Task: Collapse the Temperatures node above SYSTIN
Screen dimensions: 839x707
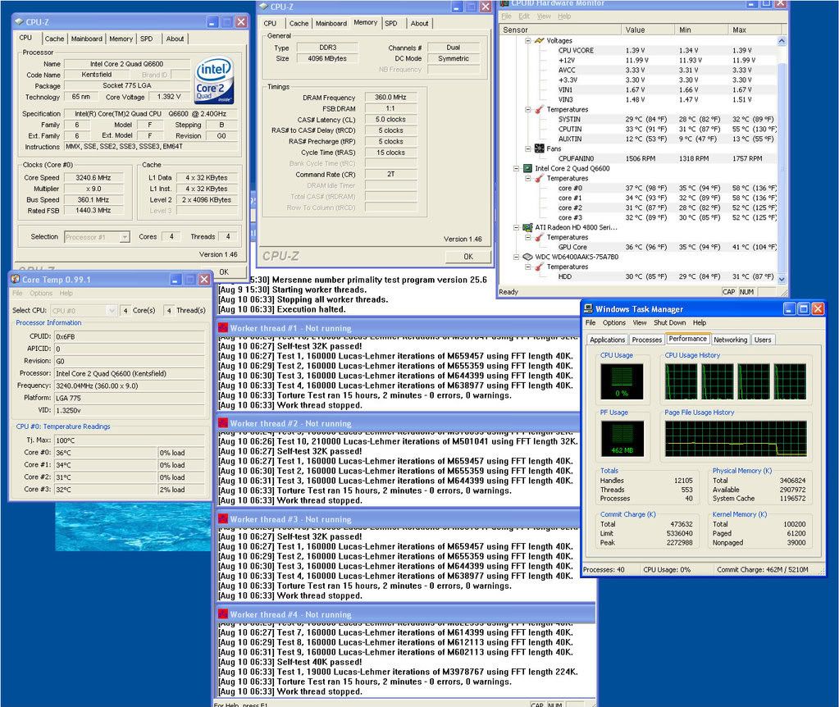Action: point(528,109)
